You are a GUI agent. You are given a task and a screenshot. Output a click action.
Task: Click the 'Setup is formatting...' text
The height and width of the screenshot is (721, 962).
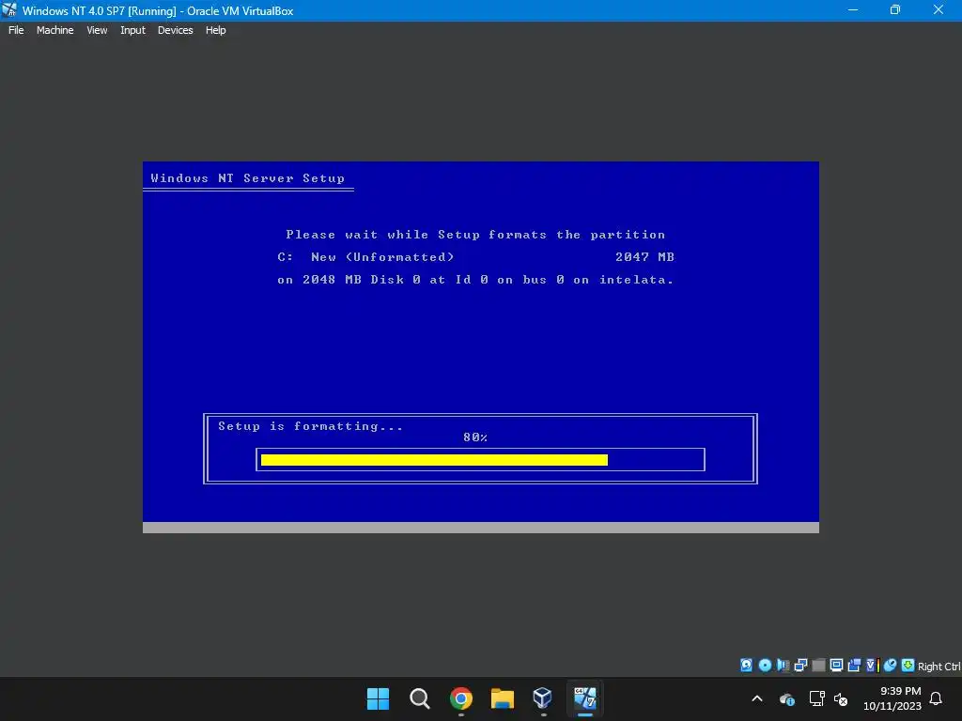[x=310, y=426]
